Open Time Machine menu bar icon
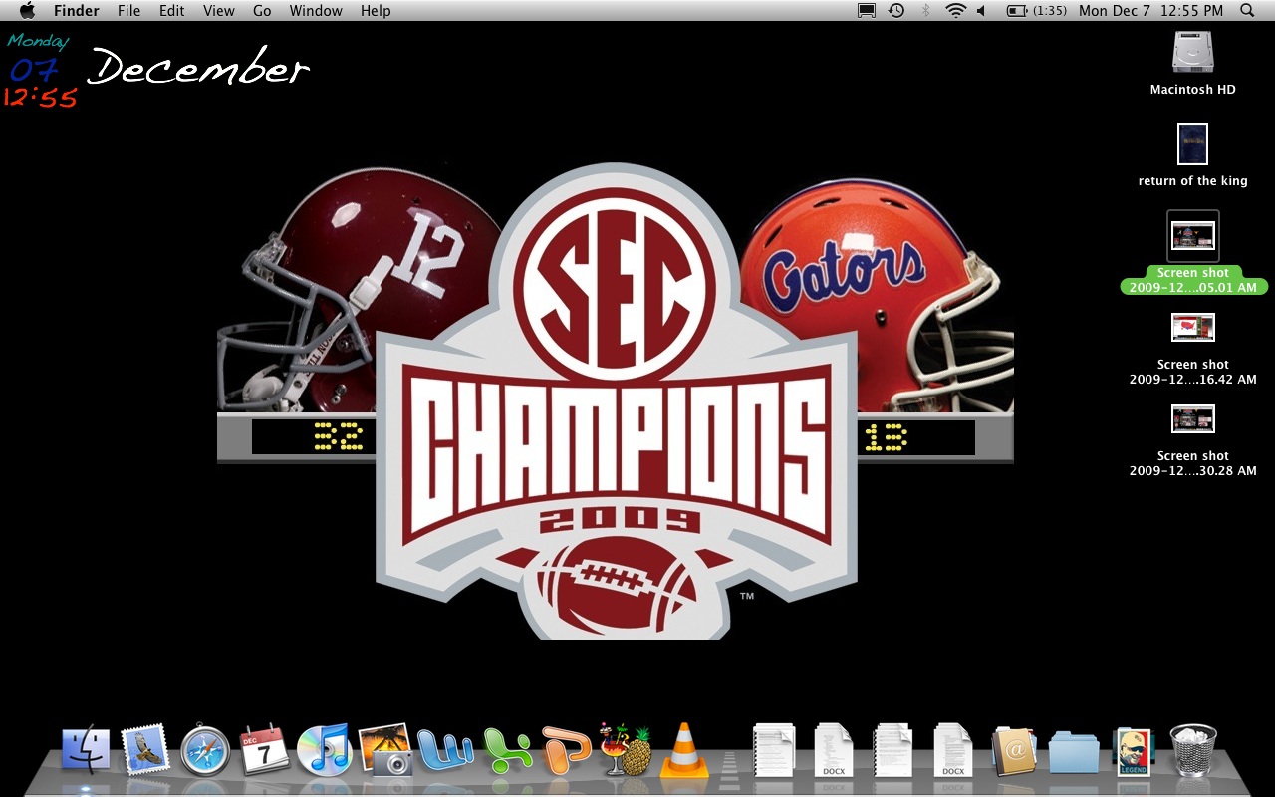 point(896,11)
